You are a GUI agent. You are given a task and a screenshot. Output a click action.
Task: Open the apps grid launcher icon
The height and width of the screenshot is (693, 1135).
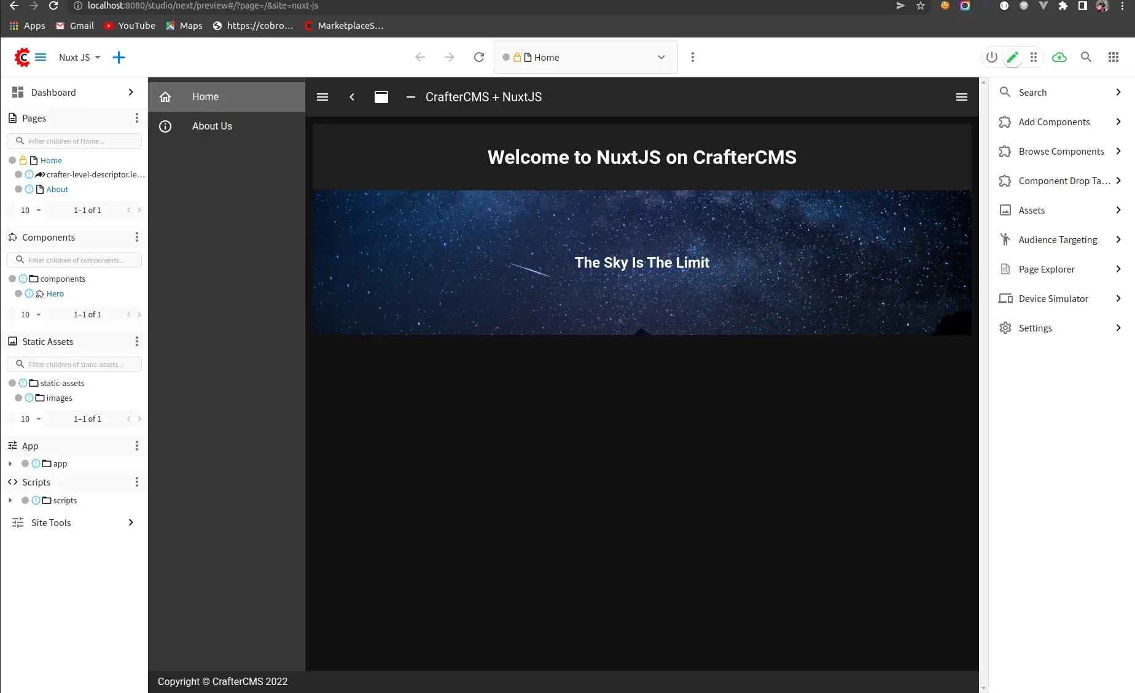(1113, 57)
